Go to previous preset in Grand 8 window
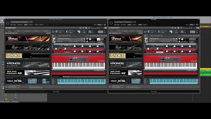Screen dimensions: 211x119 pos(12,25)
